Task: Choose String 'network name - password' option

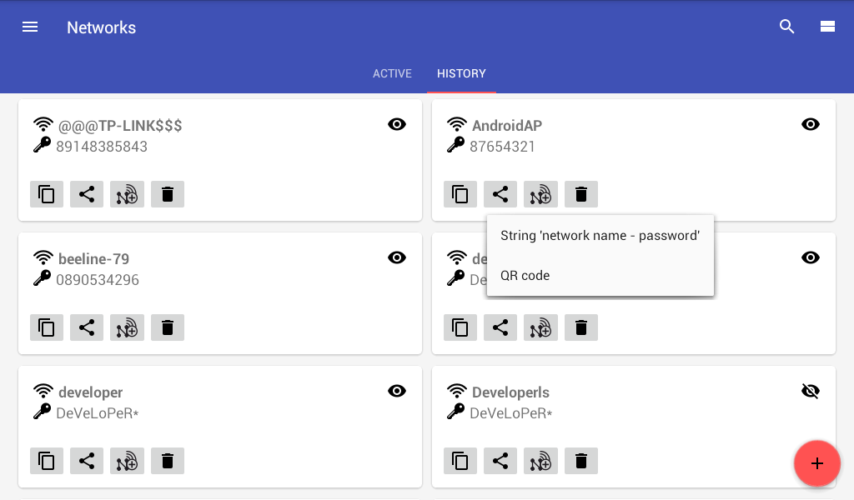Action: (600, 236)
